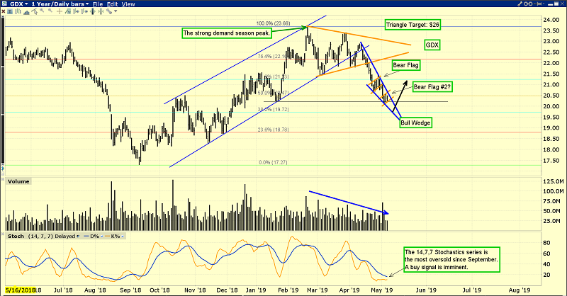This screenshot has width=567, height=296.
Task: Click the linked-windows chain icon in title bar
Action: [x=528, y=4]
